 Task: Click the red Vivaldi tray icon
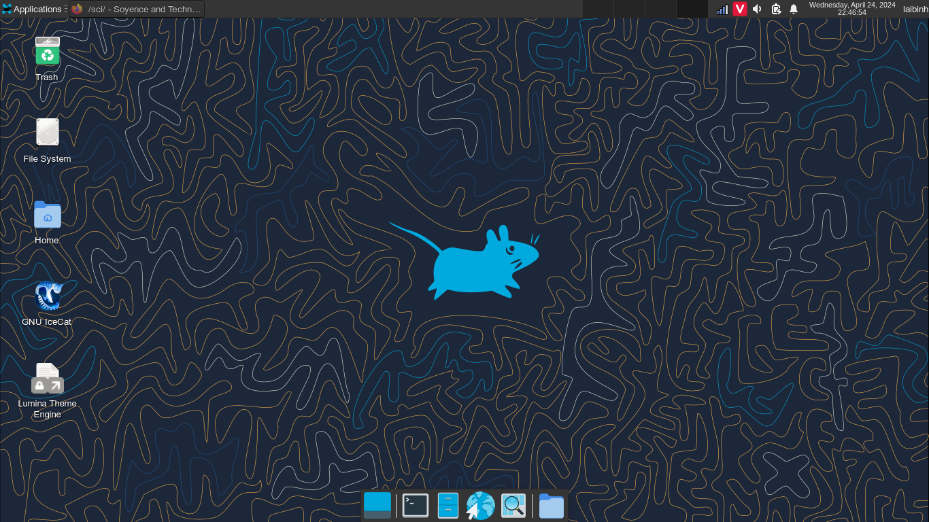(x=739, y=9)
